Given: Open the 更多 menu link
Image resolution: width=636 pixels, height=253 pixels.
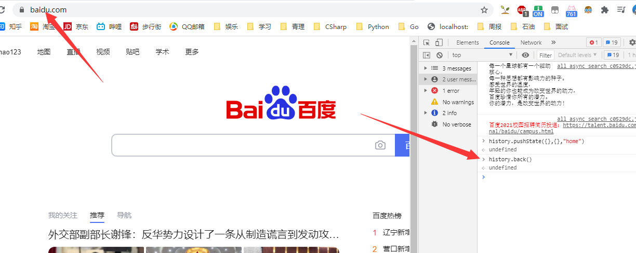Looking at the screenshot, I should click(192, 51).
